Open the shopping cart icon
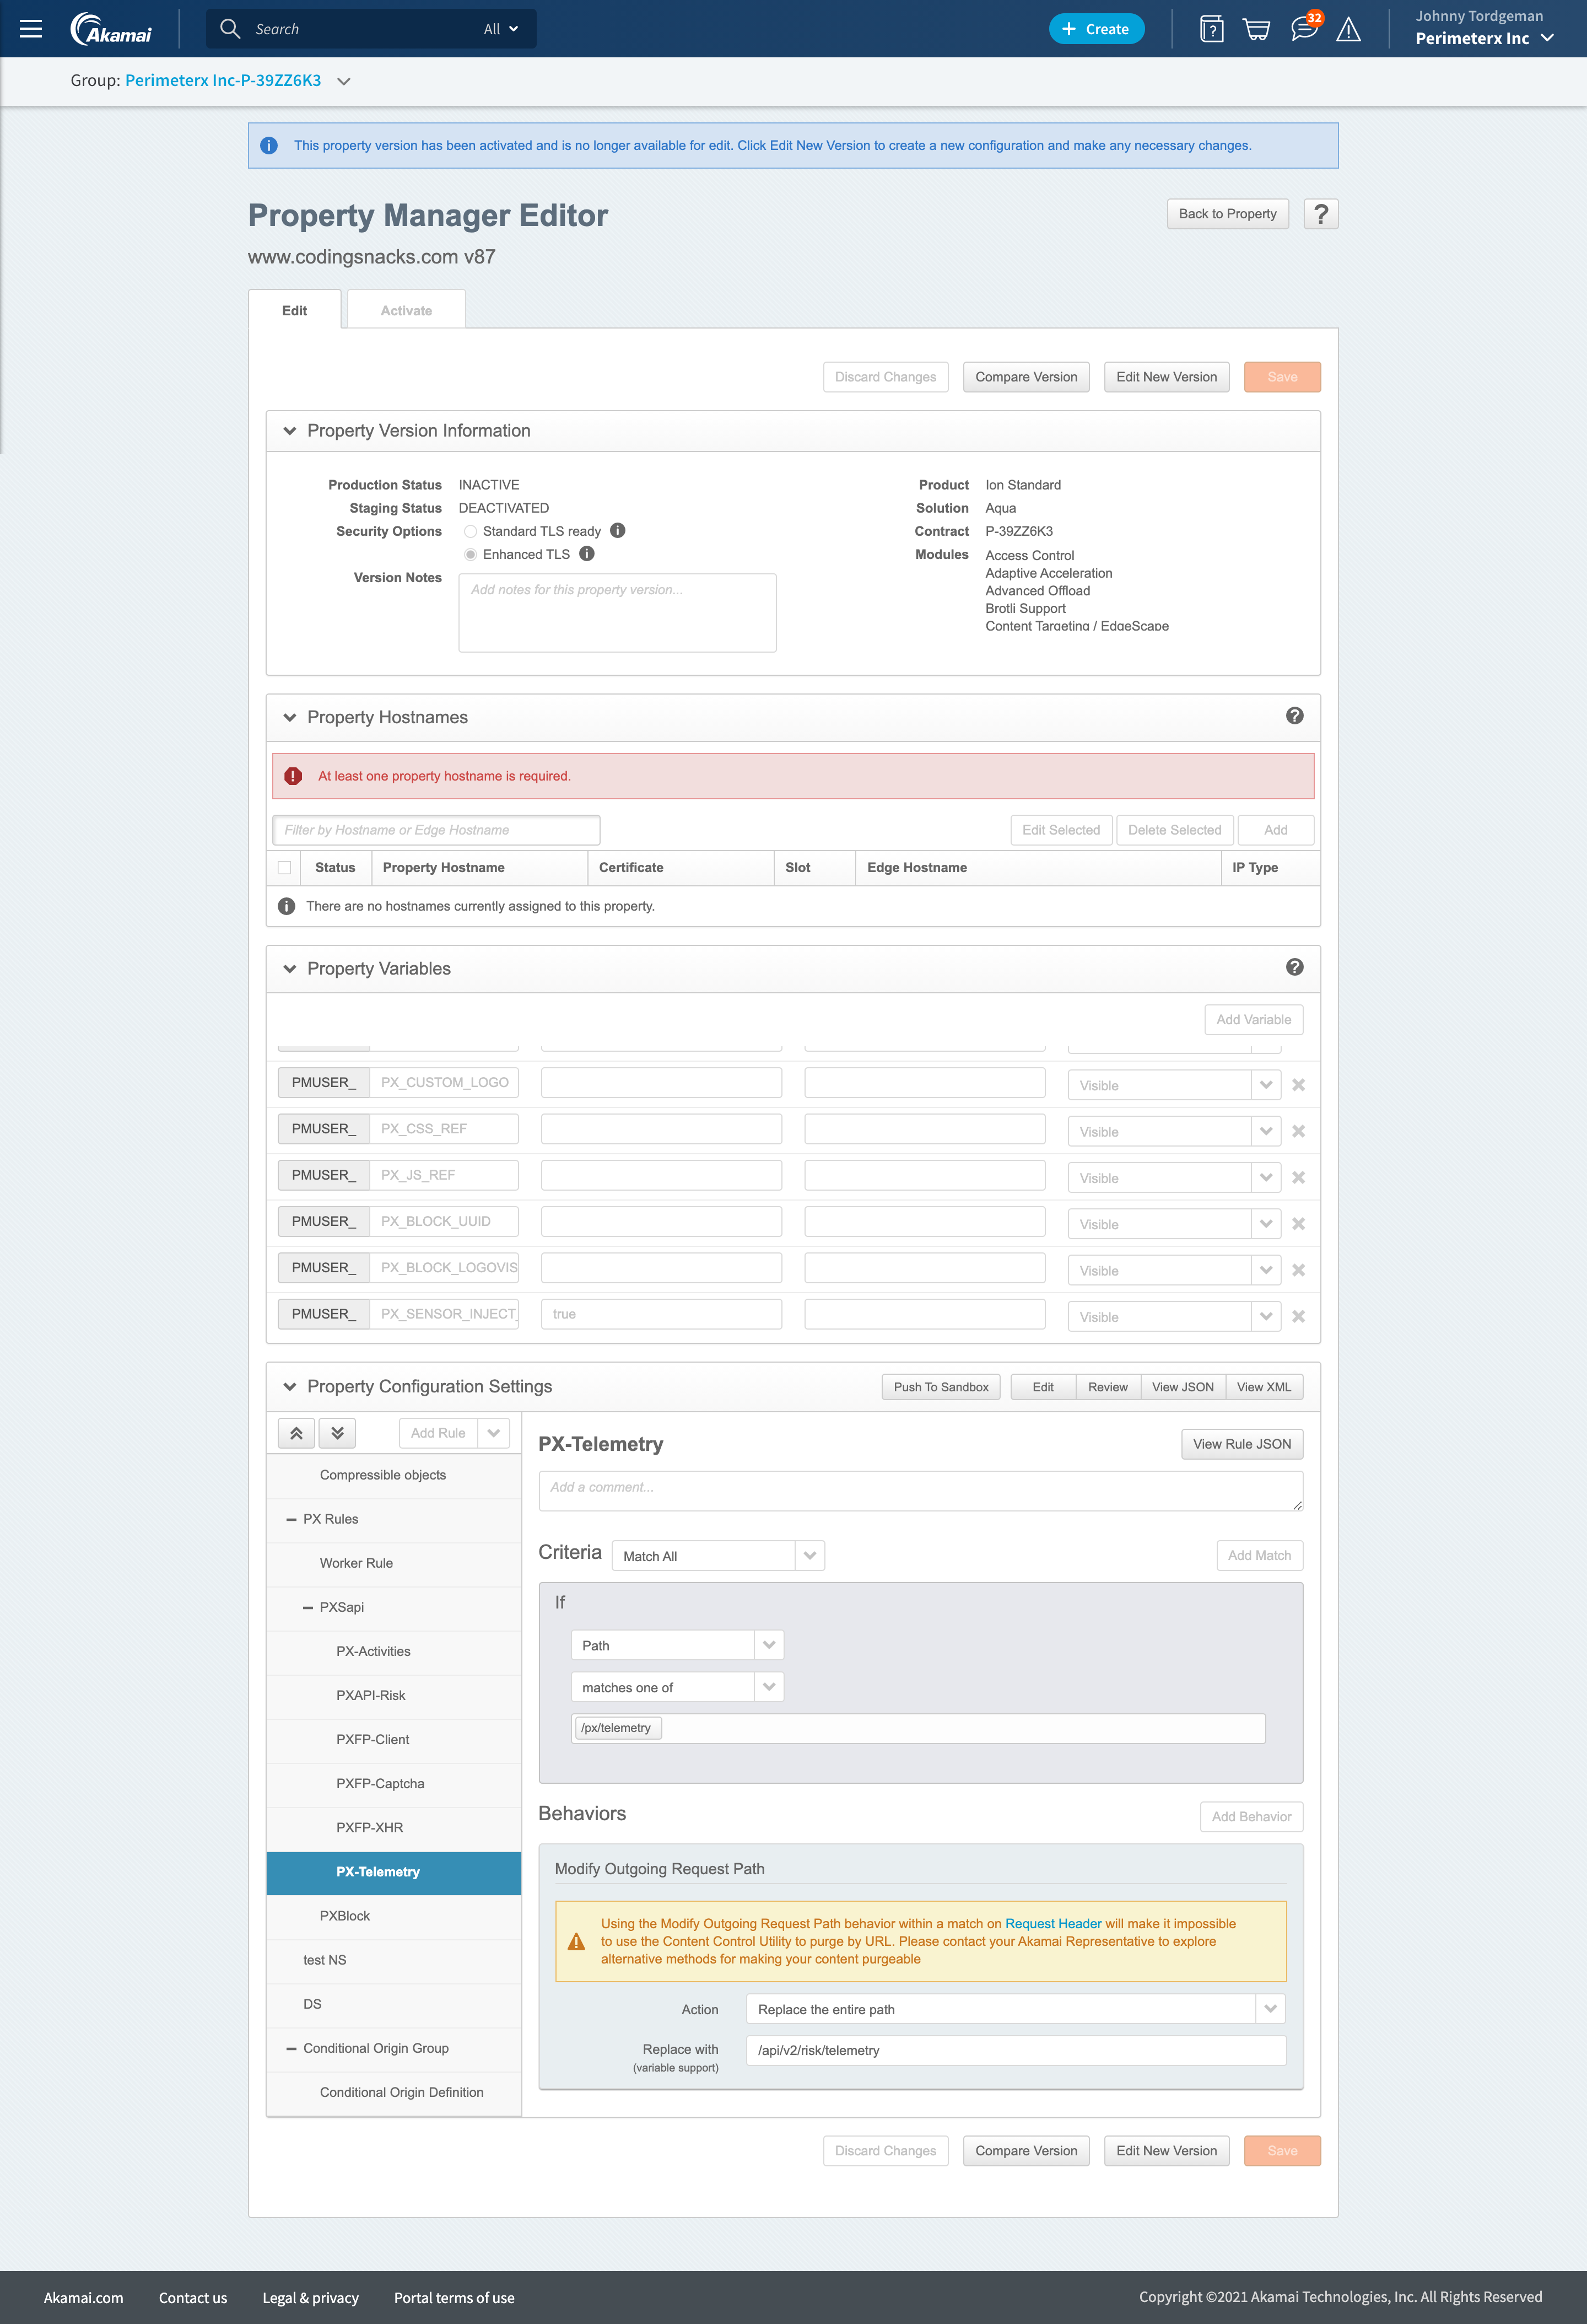Screen dimensions: 1587x2324 coord(1256,29)
